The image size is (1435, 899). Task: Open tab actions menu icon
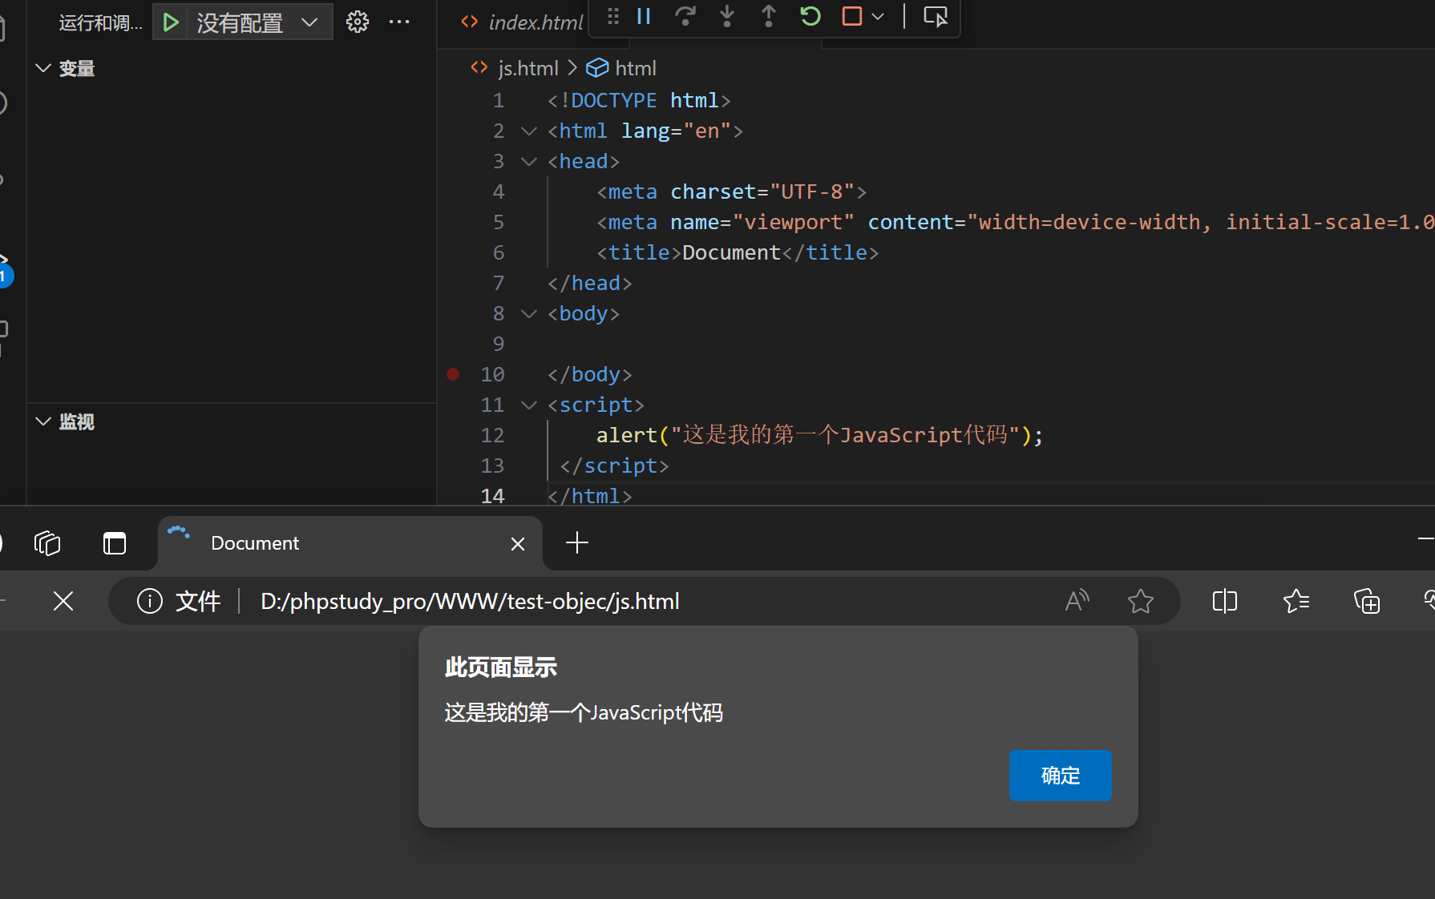(x=115, y=543)
